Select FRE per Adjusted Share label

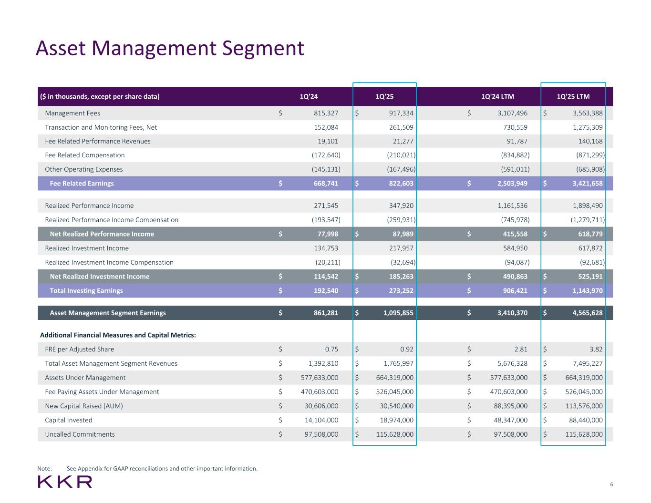[x=80, y=349]
